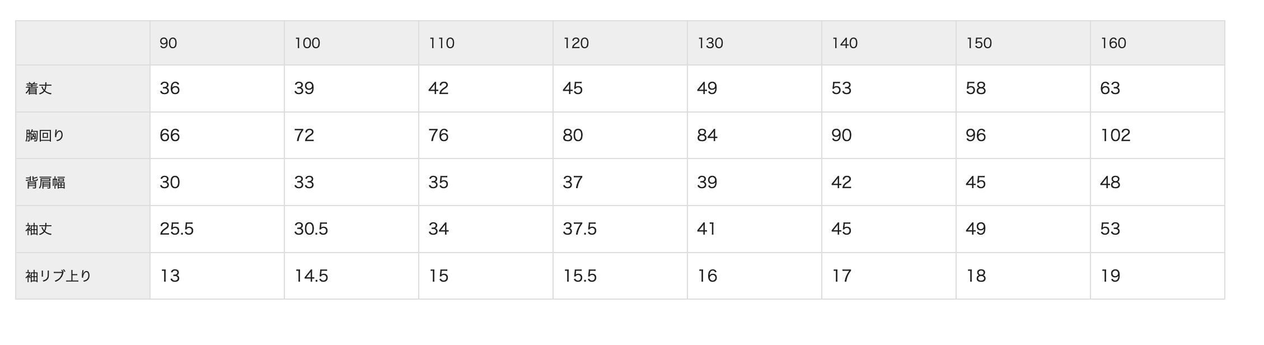Viewport: 1264px width, 345px height.
Task: Click the cell showing 63
Action: [x=1158, y=88]
